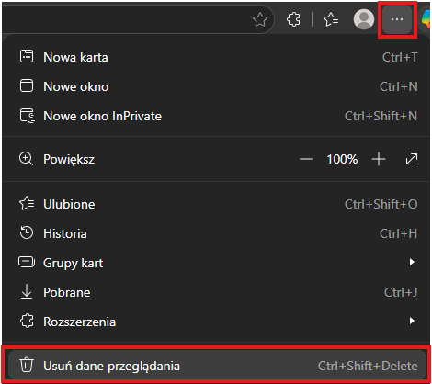Zoom out with the minus button
This screenshot has height=384, width=432.
(x=306, y=159)
